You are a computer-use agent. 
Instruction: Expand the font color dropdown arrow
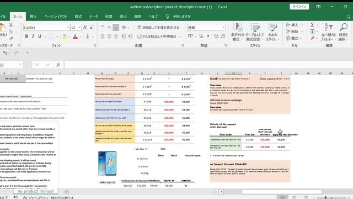pos(81,36)
